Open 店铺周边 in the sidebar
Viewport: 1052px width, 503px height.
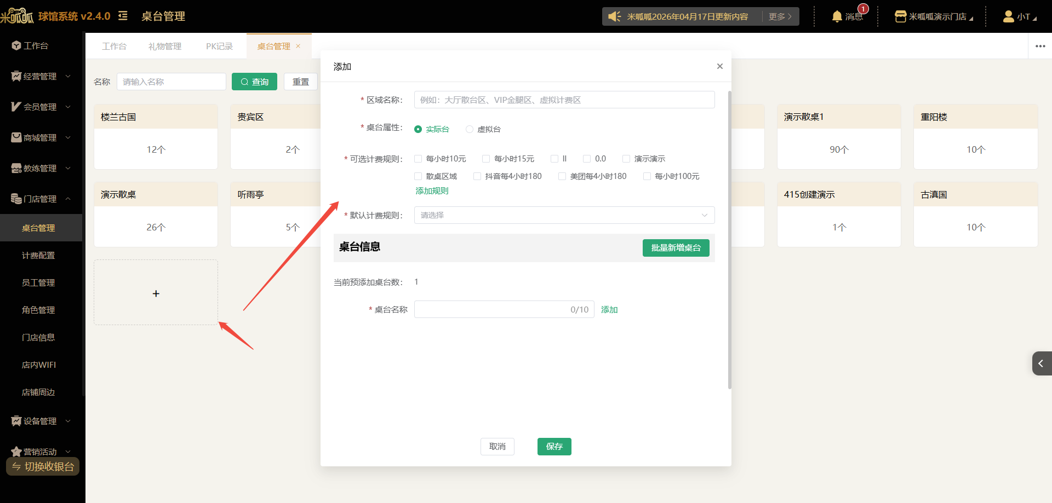point(38,392)
